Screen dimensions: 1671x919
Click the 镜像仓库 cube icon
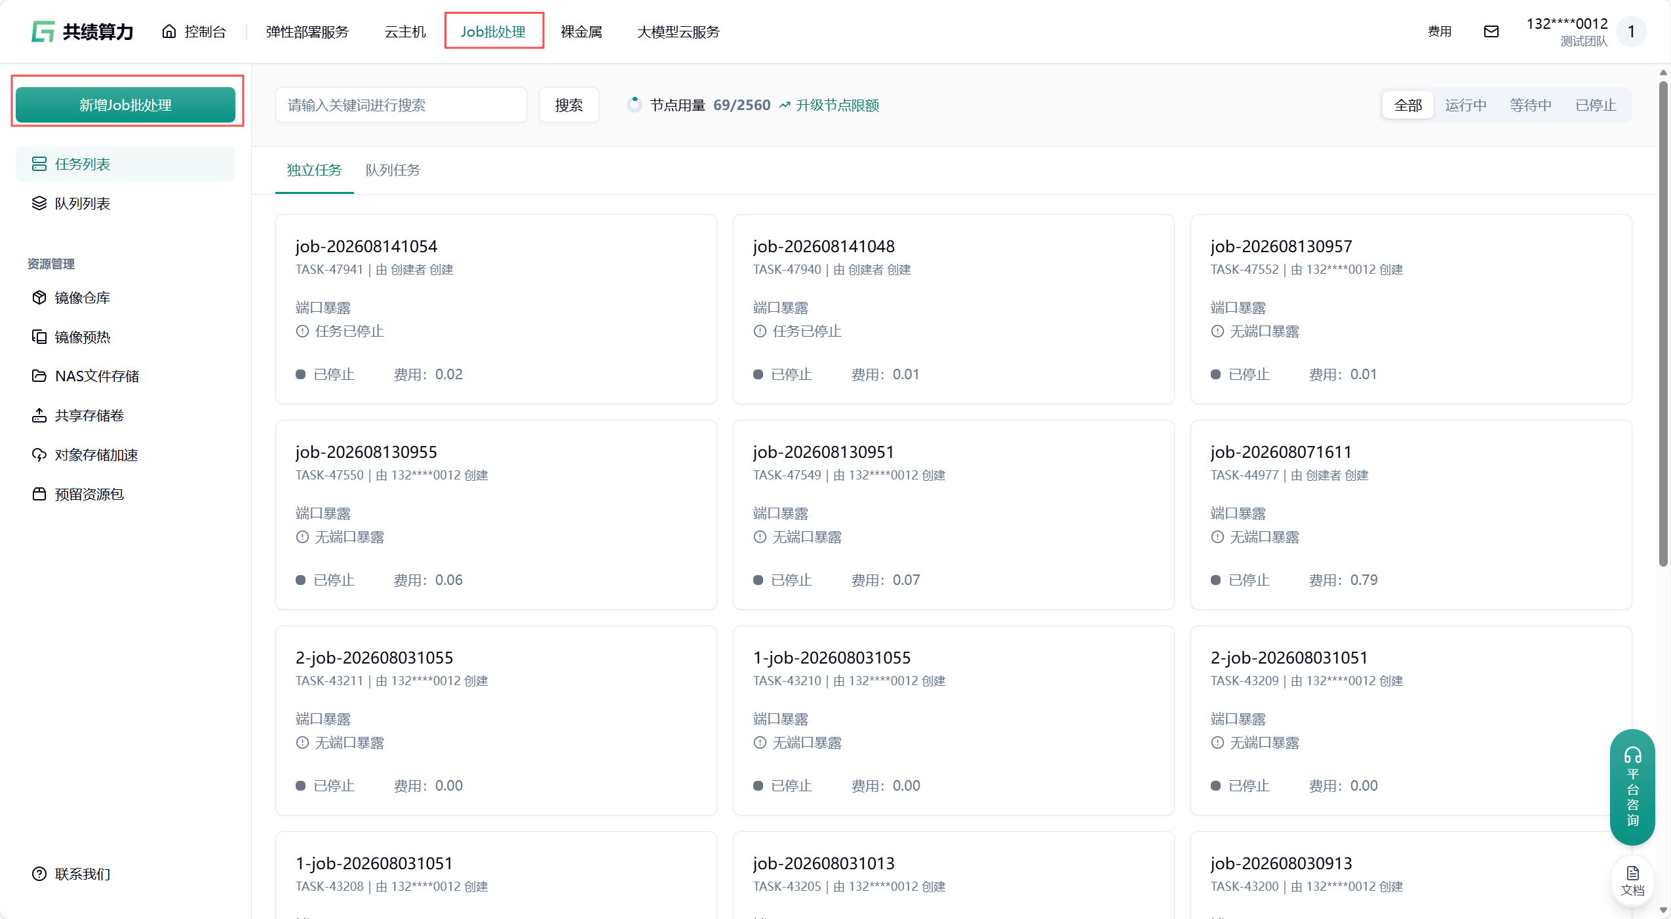click(x=39, y=297)
